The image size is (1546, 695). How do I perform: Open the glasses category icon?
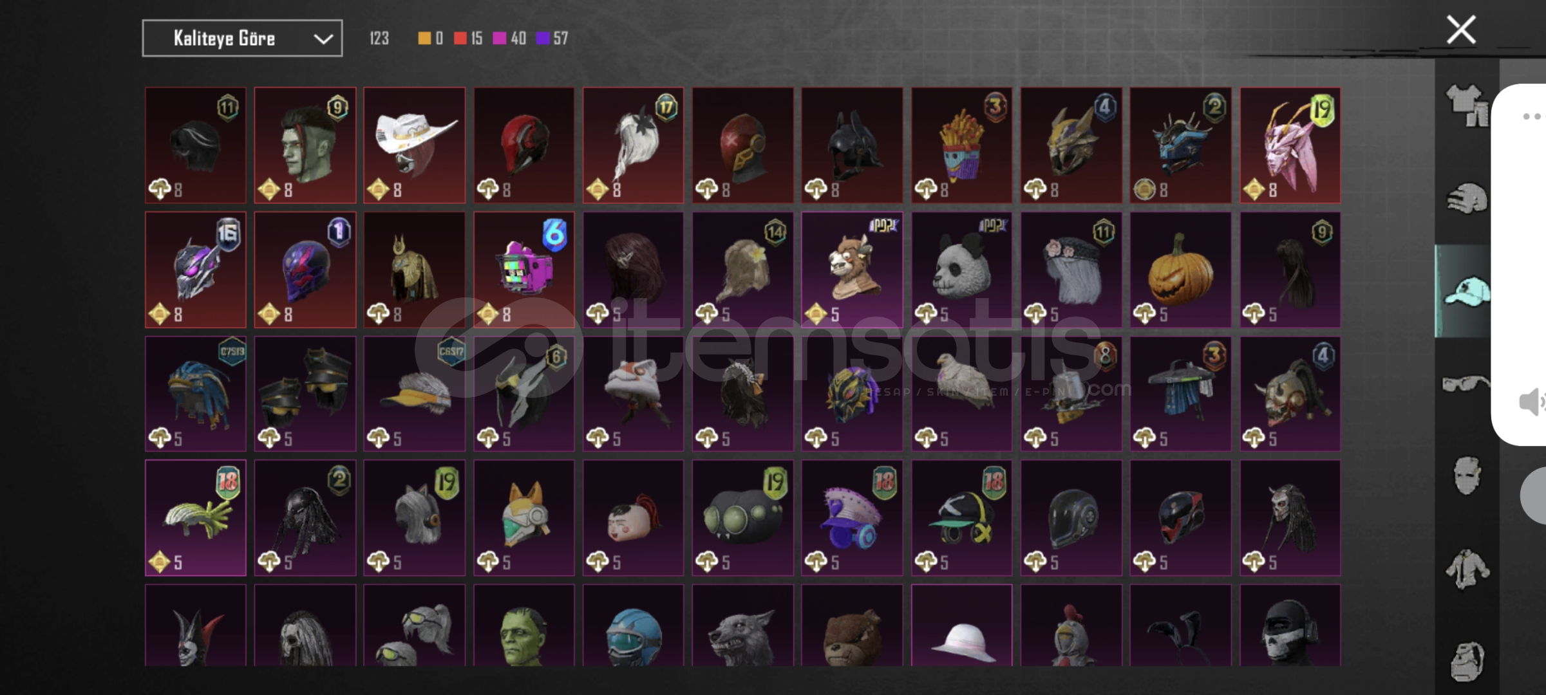1466,384
